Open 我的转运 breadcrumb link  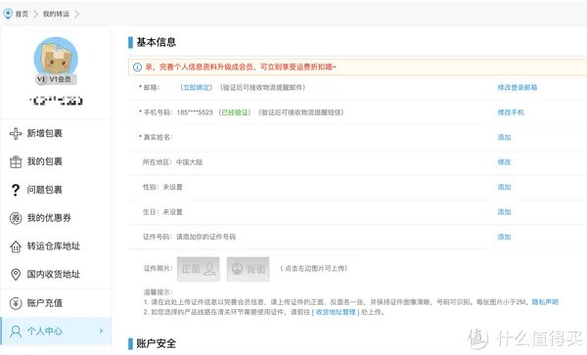coord(56,15)
